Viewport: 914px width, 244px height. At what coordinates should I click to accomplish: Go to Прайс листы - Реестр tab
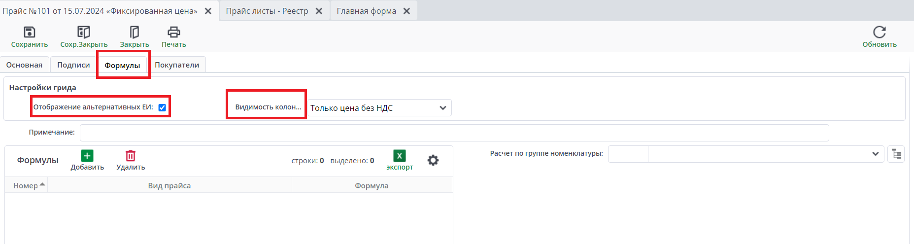click(x=267, y=11)
